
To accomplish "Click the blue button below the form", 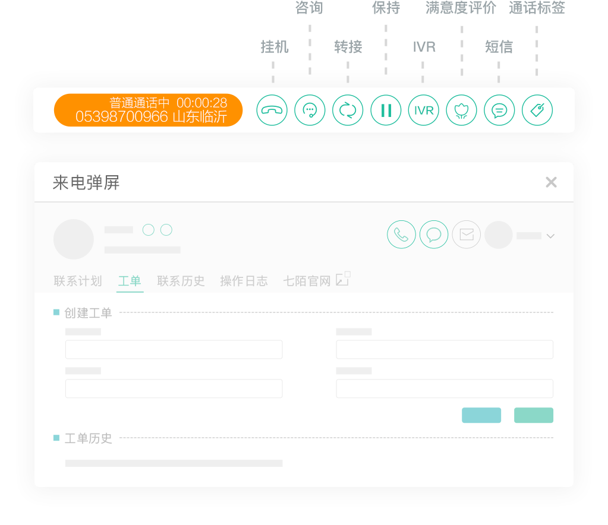I will [481, 415].
